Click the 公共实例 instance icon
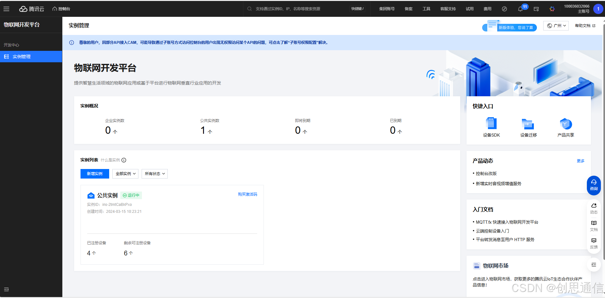Screen dimensions: 605x298 coord(91,195)
